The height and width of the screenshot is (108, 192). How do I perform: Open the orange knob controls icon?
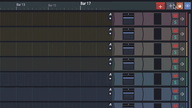click(x=180, y=6)
